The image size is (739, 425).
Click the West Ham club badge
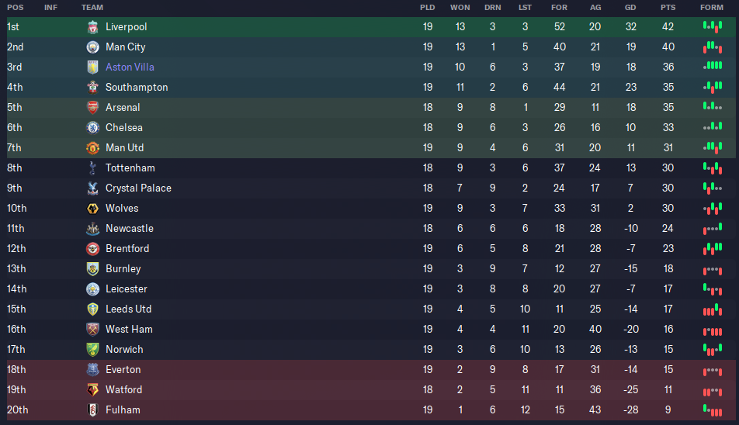tap(92, 330)
